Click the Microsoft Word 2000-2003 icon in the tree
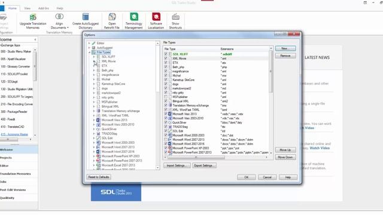Viewport: 383px width, 215px height. [98, 143]
